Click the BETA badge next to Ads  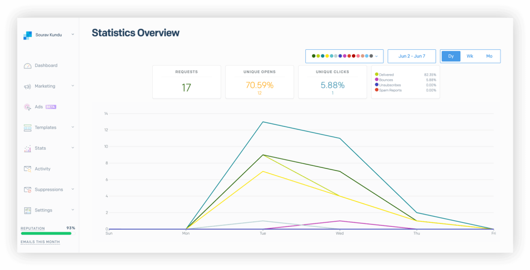[x=51, y=107]
